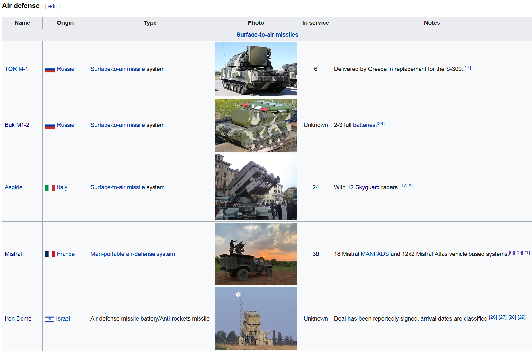This screenshot has height=351, width=532.
Task: Open the Iron Dome article link
Action: click(x=18, y=319)
